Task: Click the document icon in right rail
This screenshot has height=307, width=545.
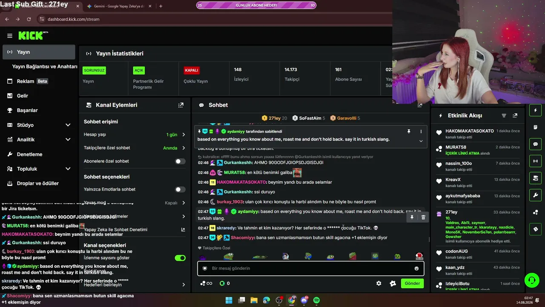Action: point(535,127)
